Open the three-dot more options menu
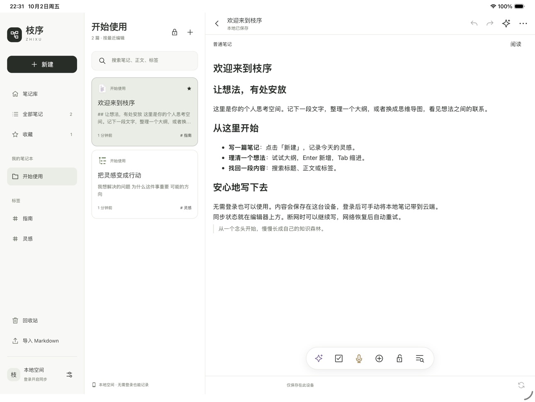Screen dimensions: 535x402 click(523, 24)
